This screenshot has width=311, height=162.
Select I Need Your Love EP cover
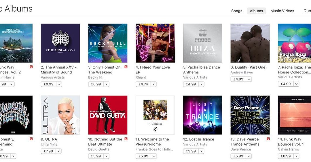[155, 43]
